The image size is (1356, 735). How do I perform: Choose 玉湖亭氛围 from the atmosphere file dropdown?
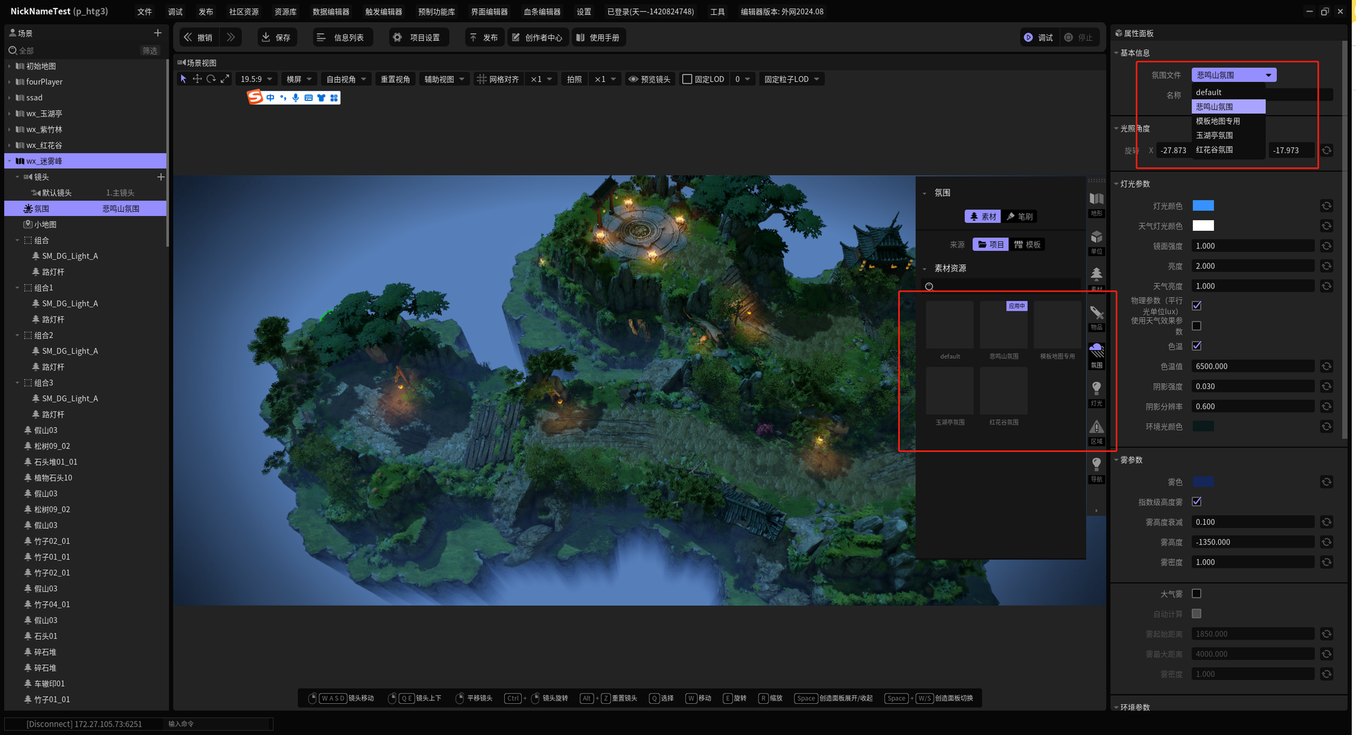click(1228, 136)
